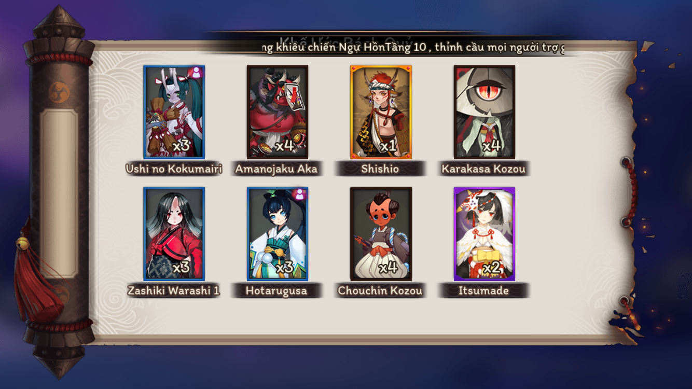Pick the Hotarugusa card portrait

(x=278, y=233)
